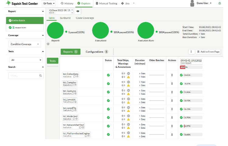Open the Jira menu item
Image resolution: width=228 pixels, height=146 pixels.
125,3
